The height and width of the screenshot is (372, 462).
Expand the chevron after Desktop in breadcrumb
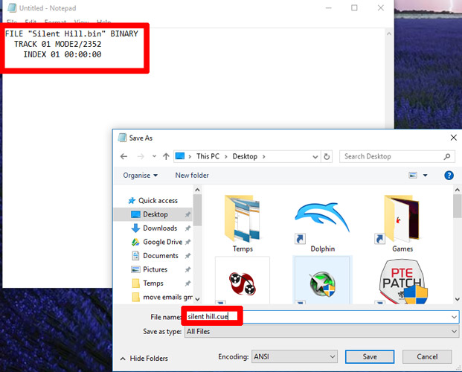tap(263, 156)
